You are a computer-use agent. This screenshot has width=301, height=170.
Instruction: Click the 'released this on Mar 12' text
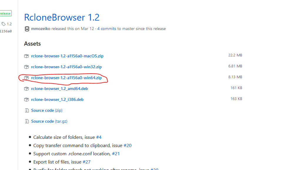click(73, 29)
